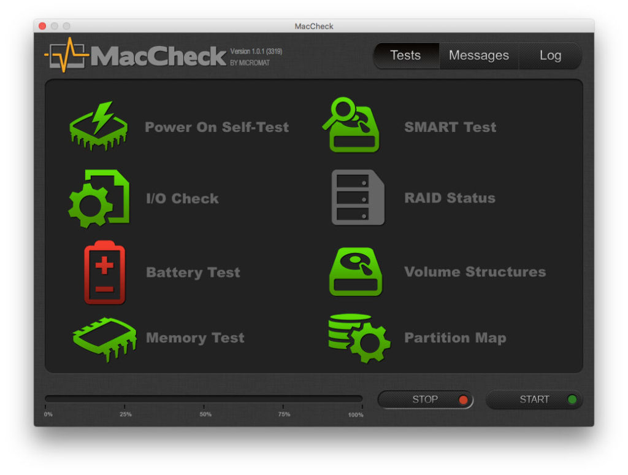Select the gray RAID Status icon

point(358,197)
